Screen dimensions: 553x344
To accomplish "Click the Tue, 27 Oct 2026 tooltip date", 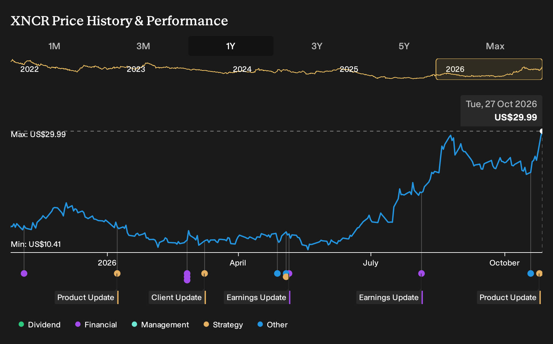I will (x=501, y=104).
